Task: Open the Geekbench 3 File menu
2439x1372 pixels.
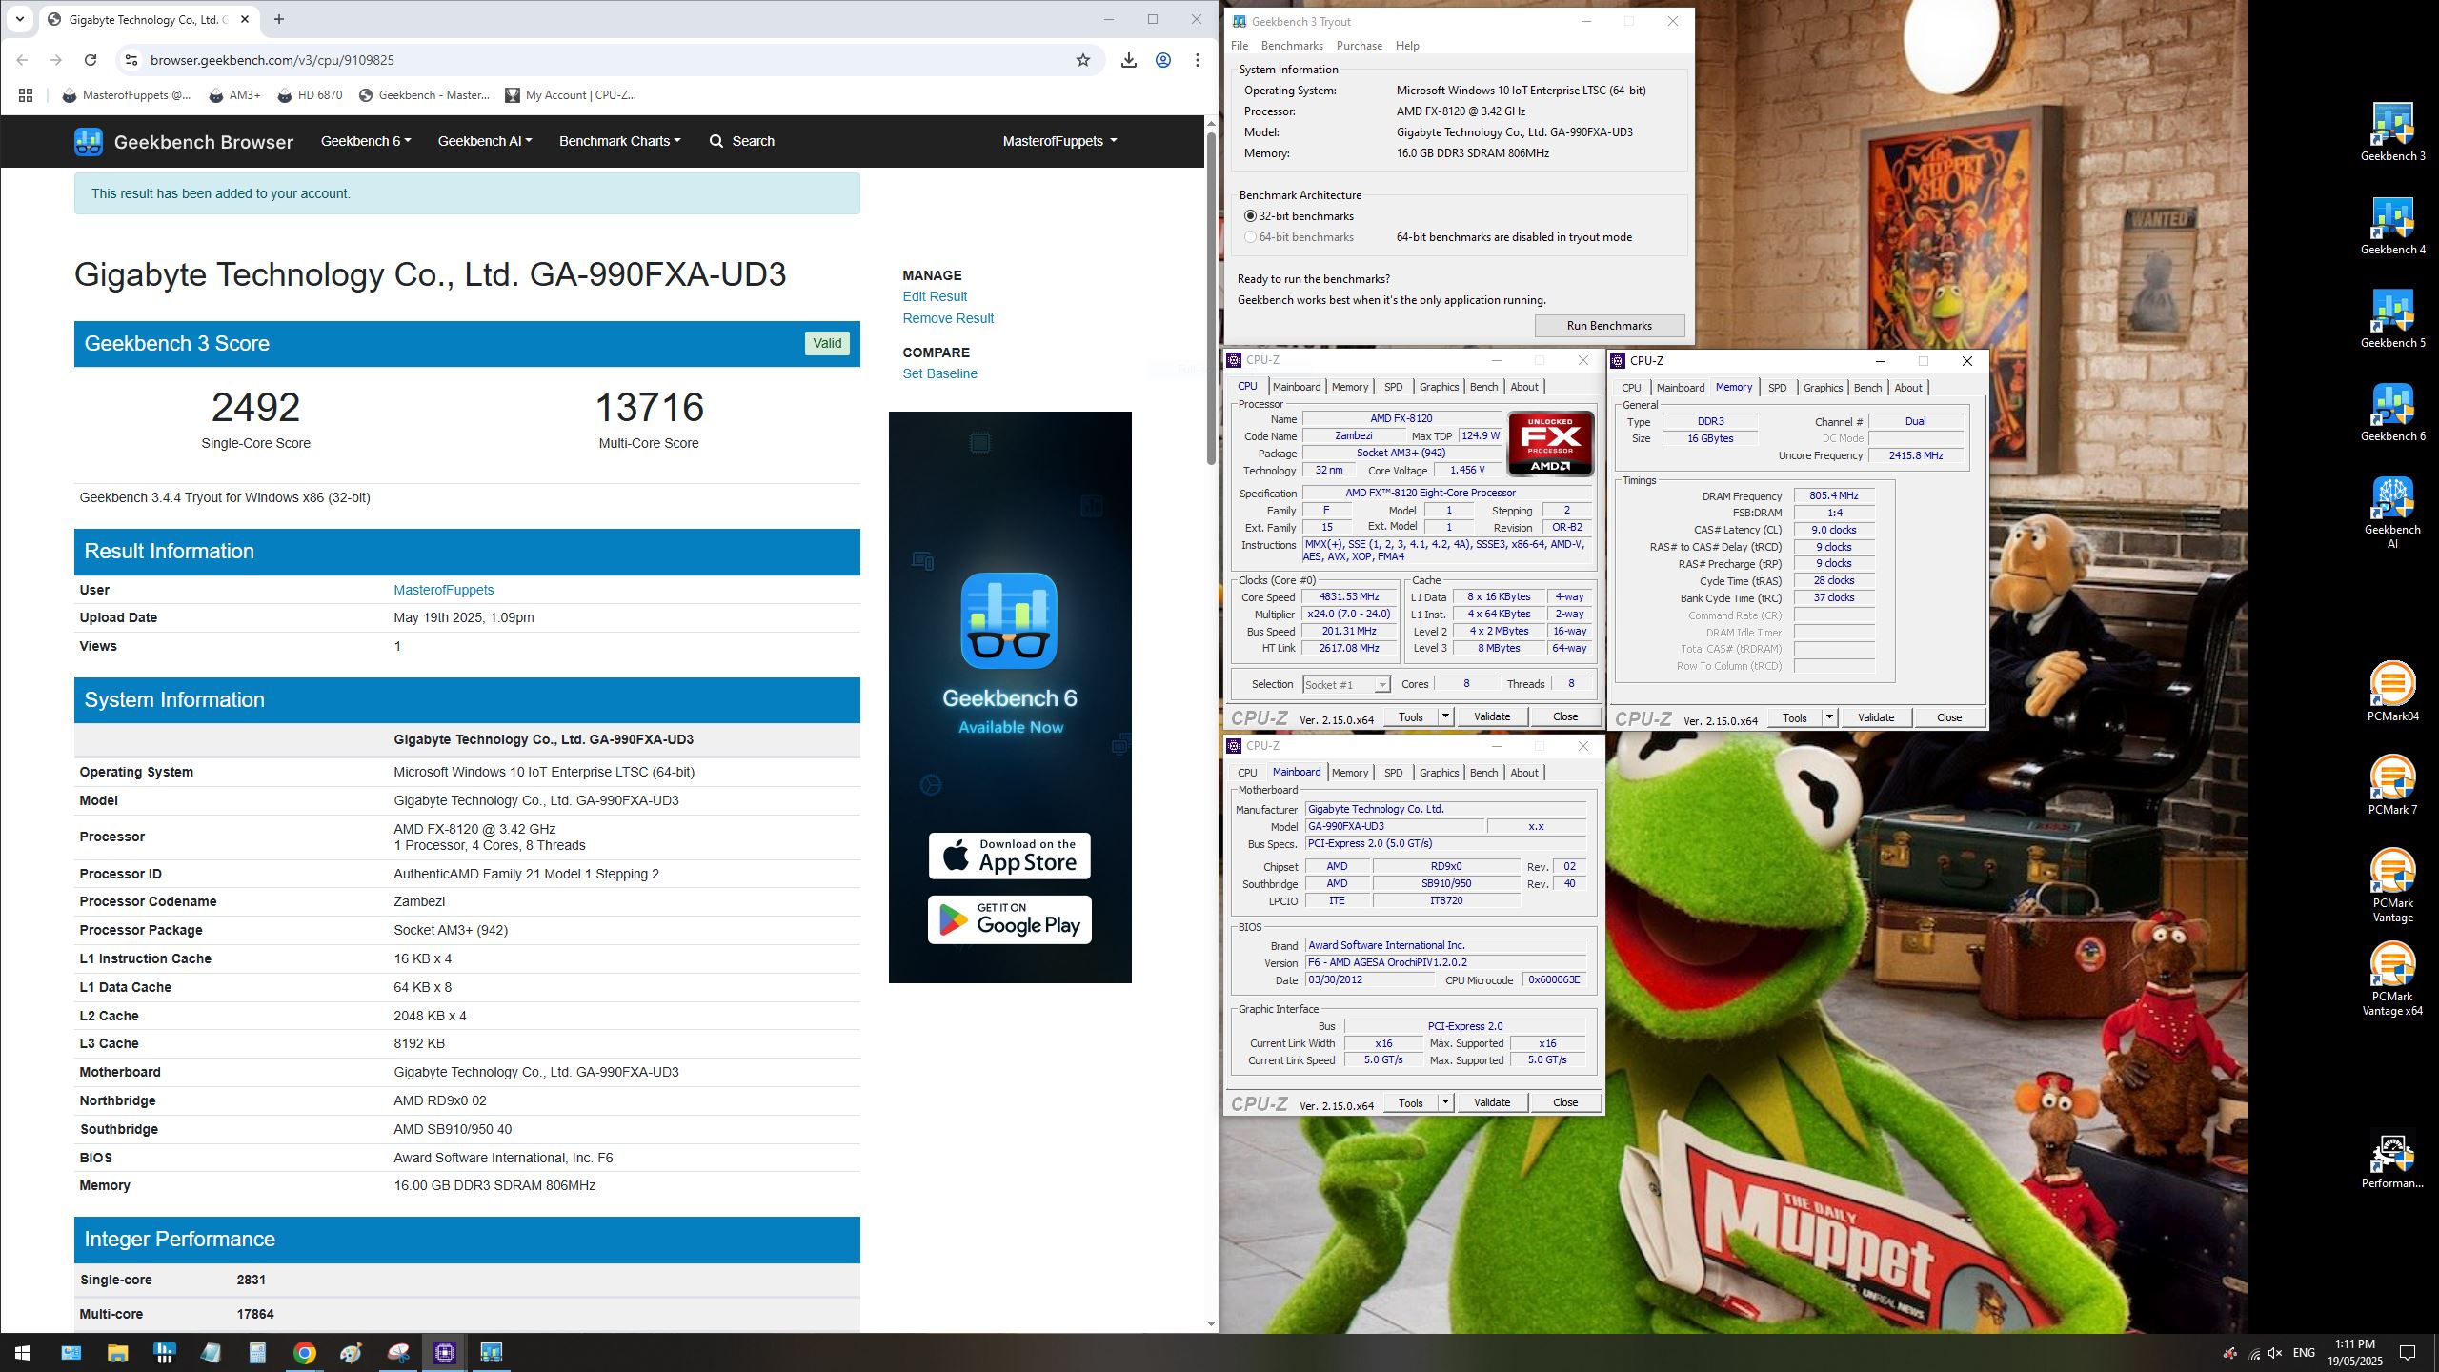Action: (1240, 46)
